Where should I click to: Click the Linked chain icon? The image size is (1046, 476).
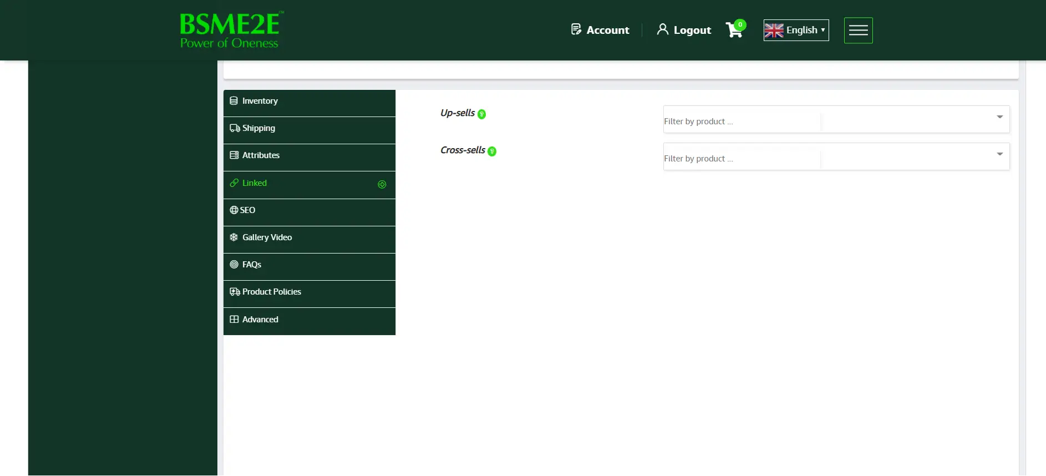[x=234, y=183]
